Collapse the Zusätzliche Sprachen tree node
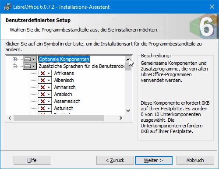 (x=14, y=66)
